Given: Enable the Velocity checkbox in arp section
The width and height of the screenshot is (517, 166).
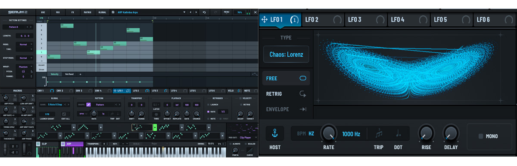Looking at the screenshot, I should (x=240, y=98).
